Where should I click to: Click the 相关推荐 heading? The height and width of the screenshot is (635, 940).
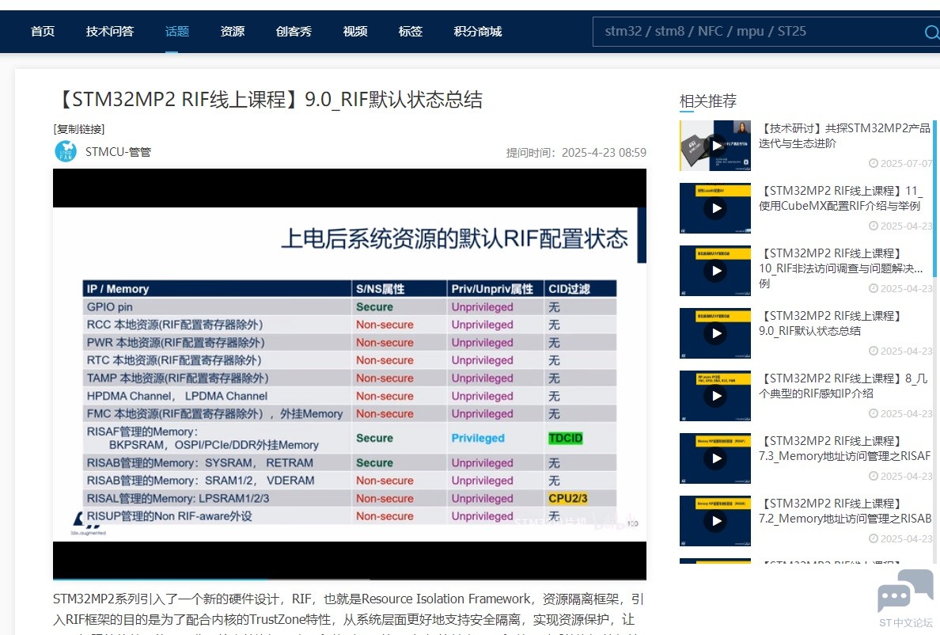click(708, 101)
